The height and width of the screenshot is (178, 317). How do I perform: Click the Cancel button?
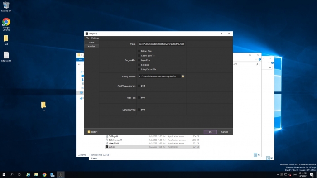[225, 132]
